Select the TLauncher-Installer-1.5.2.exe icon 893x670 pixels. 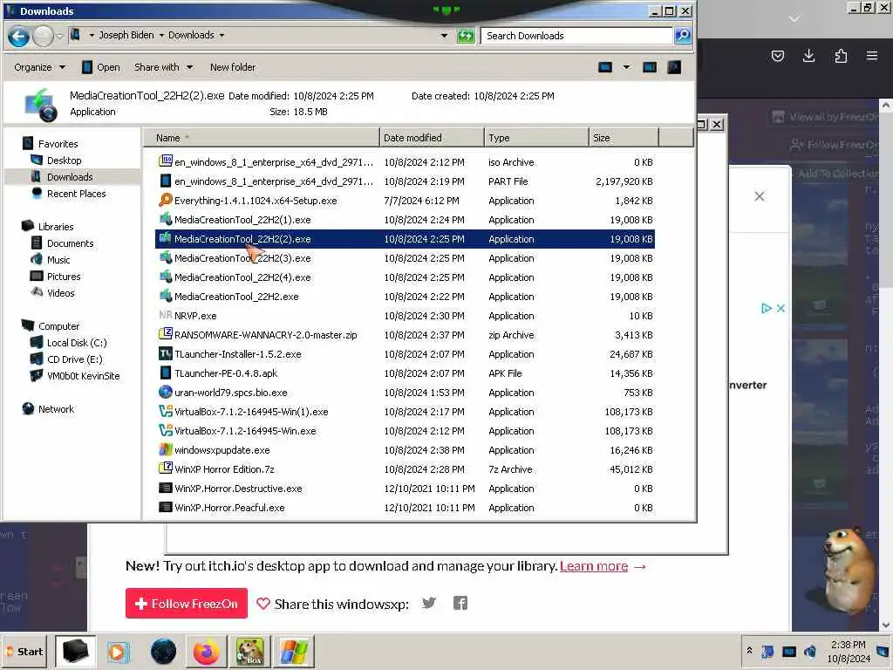pos(165,353)
